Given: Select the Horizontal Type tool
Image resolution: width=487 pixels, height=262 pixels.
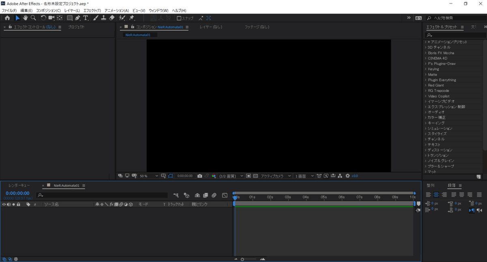Looking at the screenshot, I should pos(86,18).
